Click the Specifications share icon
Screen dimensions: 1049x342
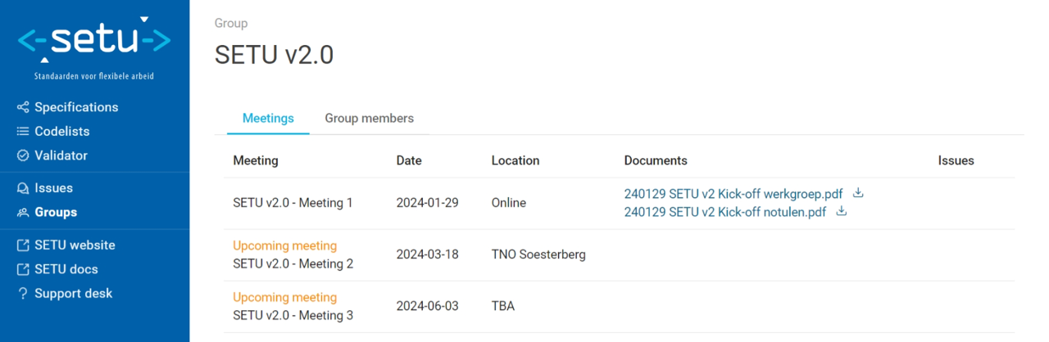click(23, 107)
